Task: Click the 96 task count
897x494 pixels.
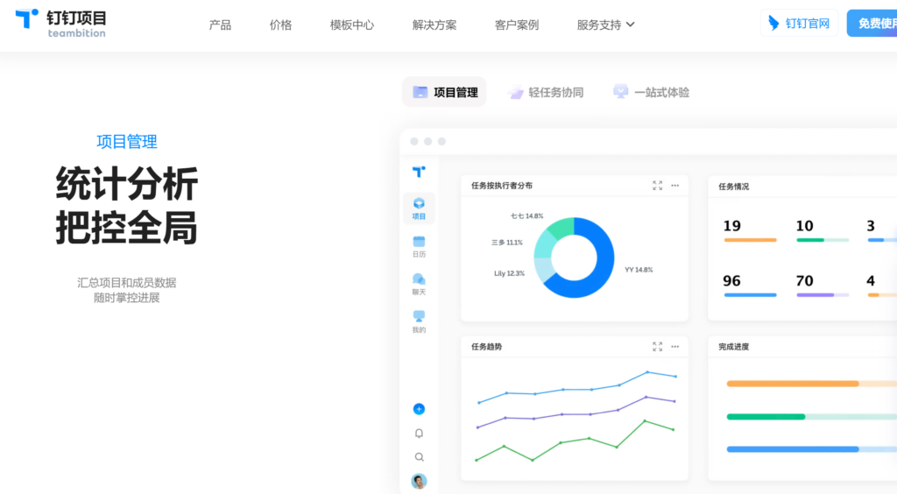Action: pos(731,281)
